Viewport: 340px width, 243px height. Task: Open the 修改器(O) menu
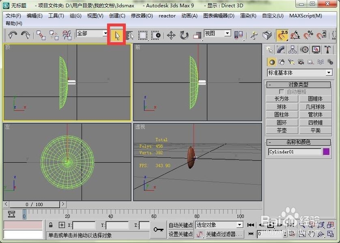pos(142,16)
